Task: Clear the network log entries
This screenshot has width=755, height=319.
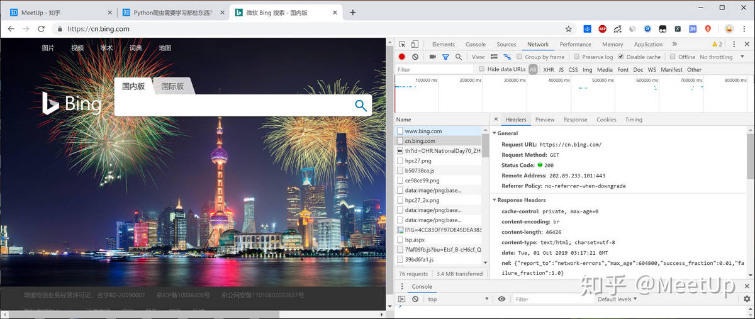Action: (x=415, y=57)
